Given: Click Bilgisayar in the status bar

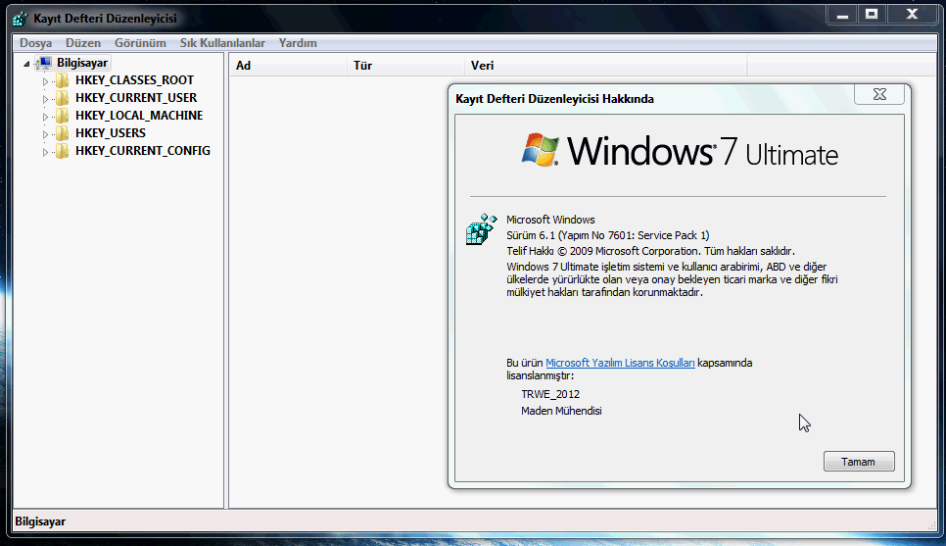Looking at the screenshot, I should tap(40, 521).
